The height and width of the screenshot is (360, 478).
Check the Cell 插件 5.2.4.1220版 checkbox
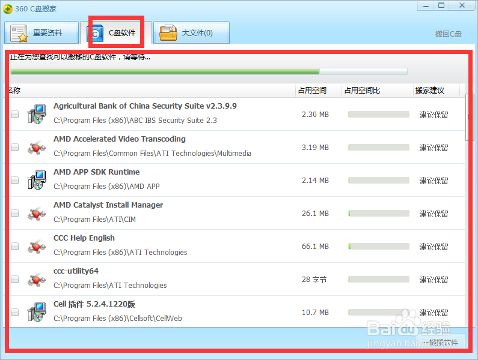[14, 313]
